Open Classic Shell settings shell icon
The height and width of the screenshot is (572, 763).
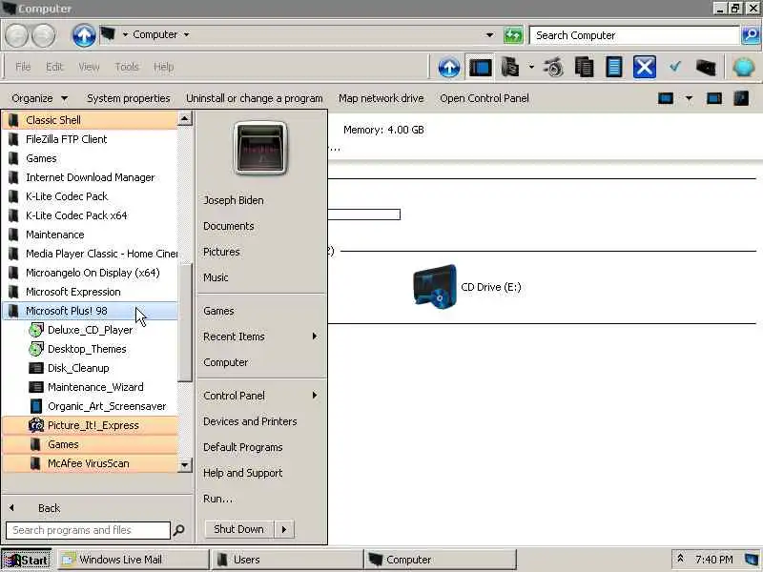coord(744,67)
